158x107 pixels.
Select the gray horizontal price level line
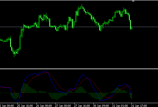(x=79, y=27)
